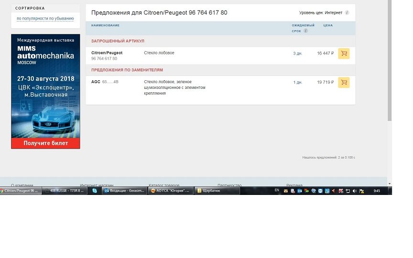413x258 pixels.
Task: Click Стекло лобовое description in requested row
Action: [x=159, y=53]
